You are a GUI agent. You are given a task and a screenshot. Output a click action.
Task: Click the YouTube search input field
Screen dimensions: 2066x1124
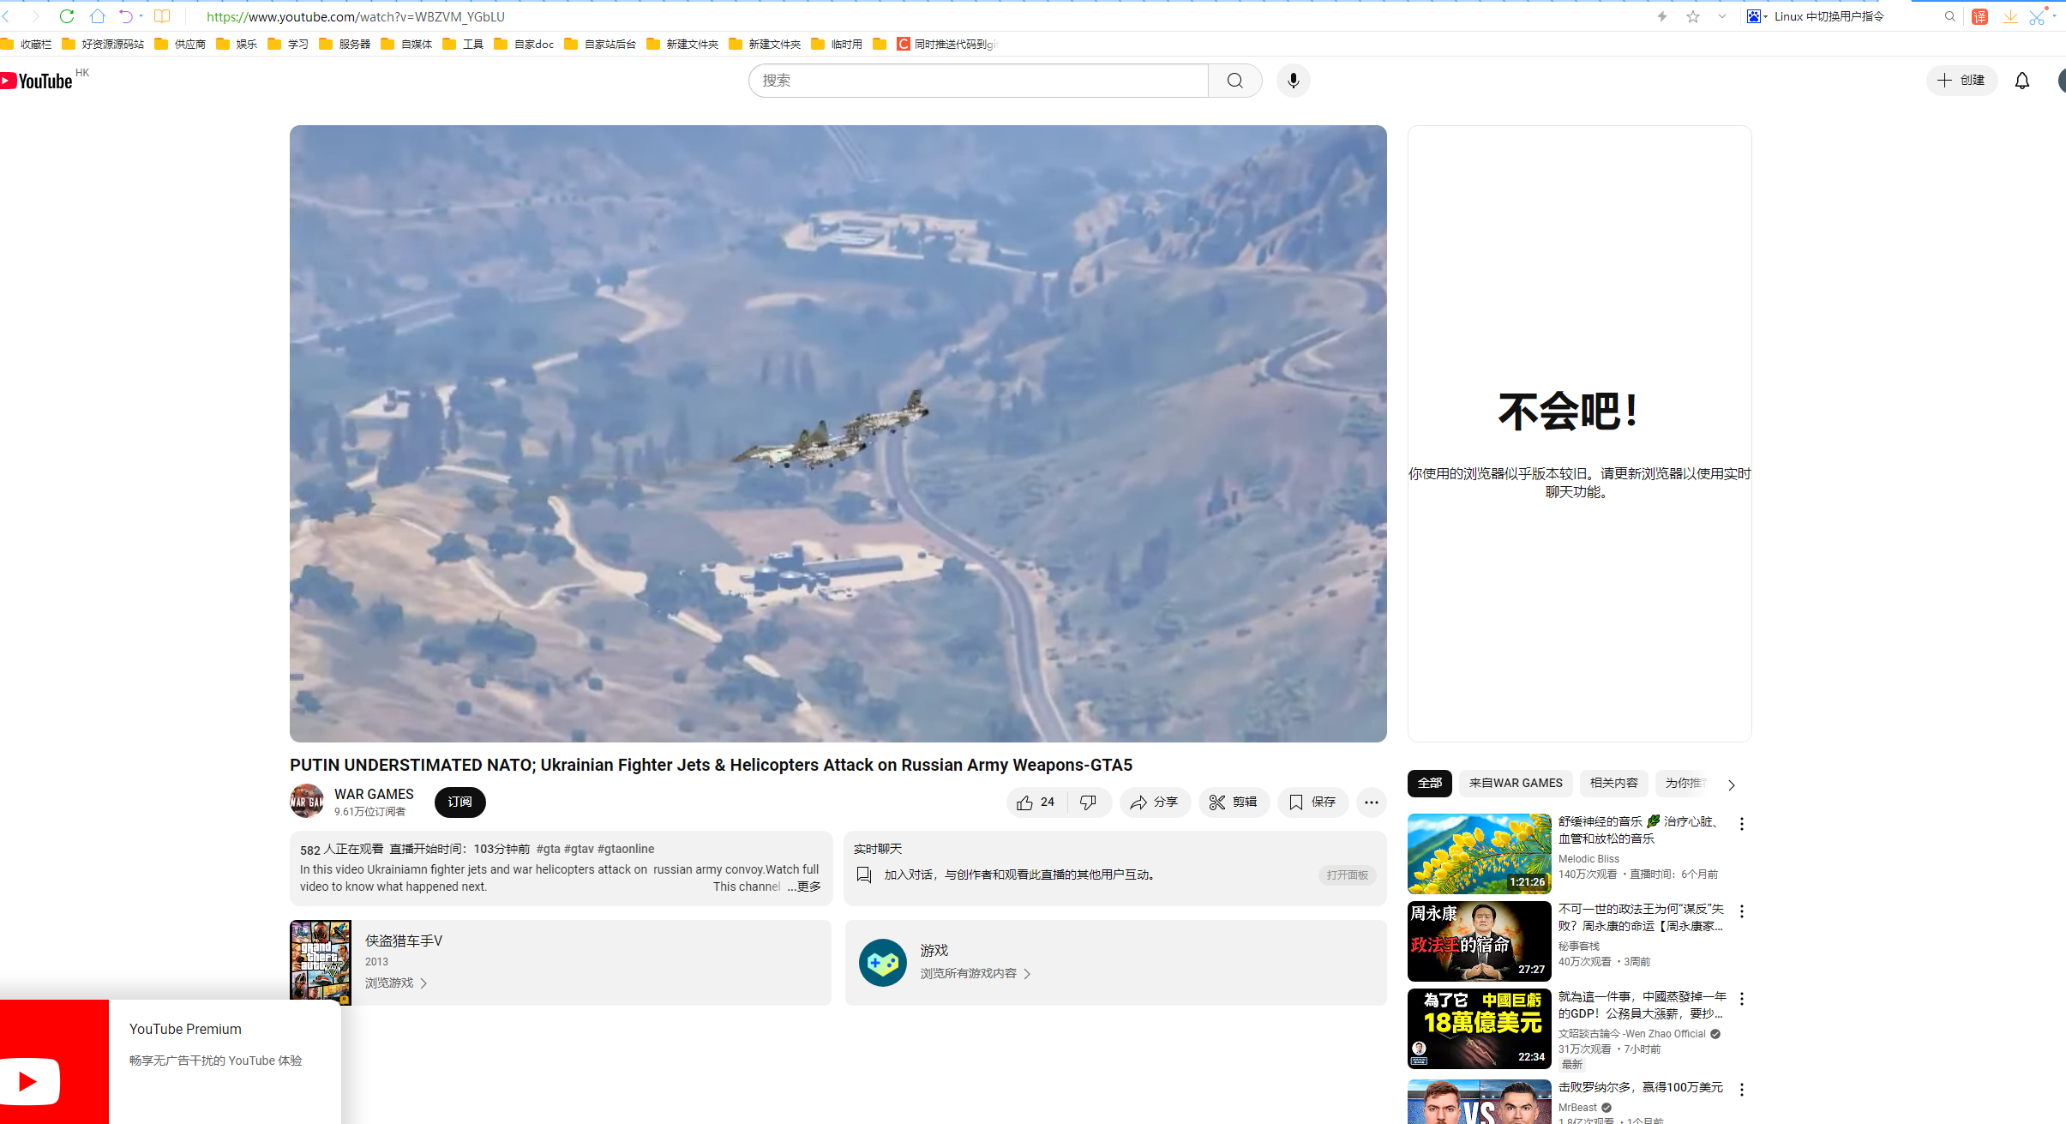tap(977, 81)
